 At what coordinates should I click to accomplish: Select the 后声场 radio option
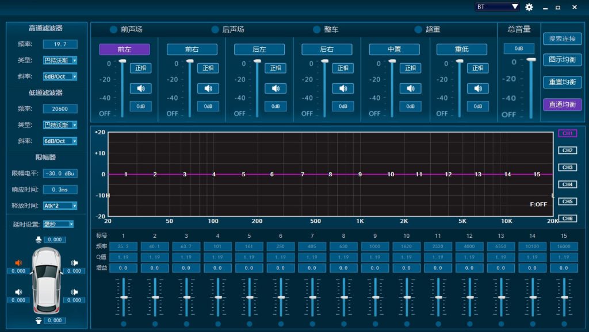click(215, 30)
